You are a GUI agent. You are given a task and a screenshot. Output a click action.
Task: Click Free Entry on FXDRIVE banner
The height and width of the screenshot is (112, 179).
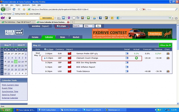point(155,34)
